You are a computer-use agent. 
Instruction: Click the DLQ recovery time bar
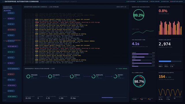pos(143,63)
